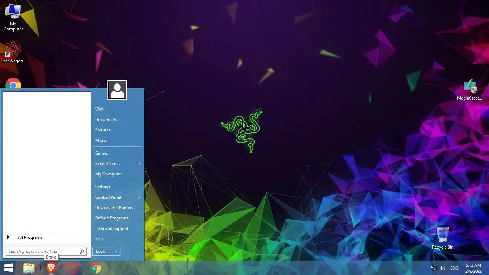Open the red circular app in taskbar
The height and width of the screenshot is (275, 489).
tap(73, 268)
